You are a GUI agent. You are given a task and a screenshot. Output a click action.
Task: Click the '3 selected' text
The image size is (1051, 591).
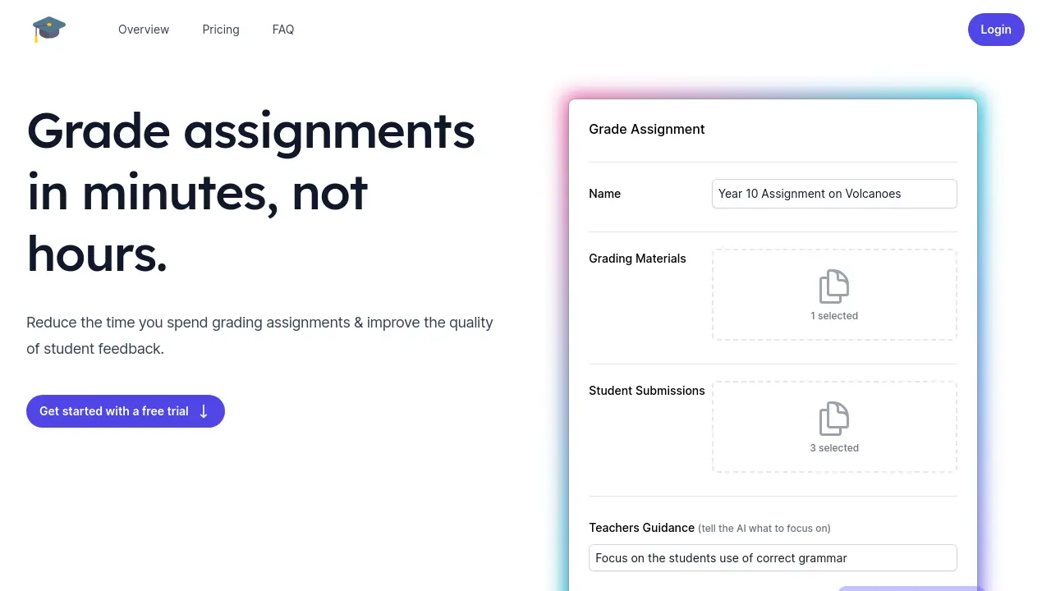pyautogui.click(x=834, y=448)
